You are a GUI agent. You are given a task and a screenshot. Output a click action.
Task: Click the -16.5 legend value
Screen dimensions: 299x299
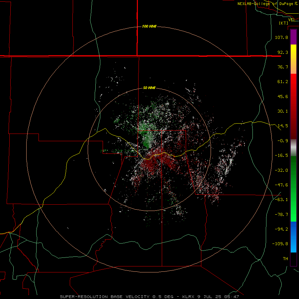(x=281, y=155)
